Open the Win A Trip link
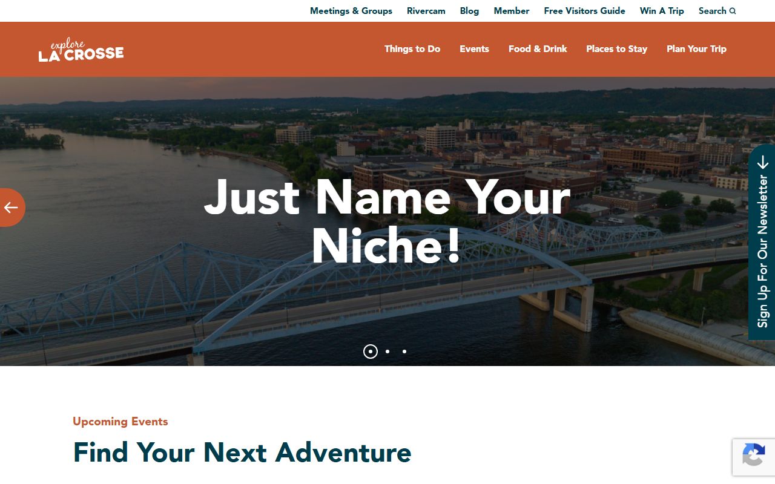The image size is (775, 484). [662, 11]
